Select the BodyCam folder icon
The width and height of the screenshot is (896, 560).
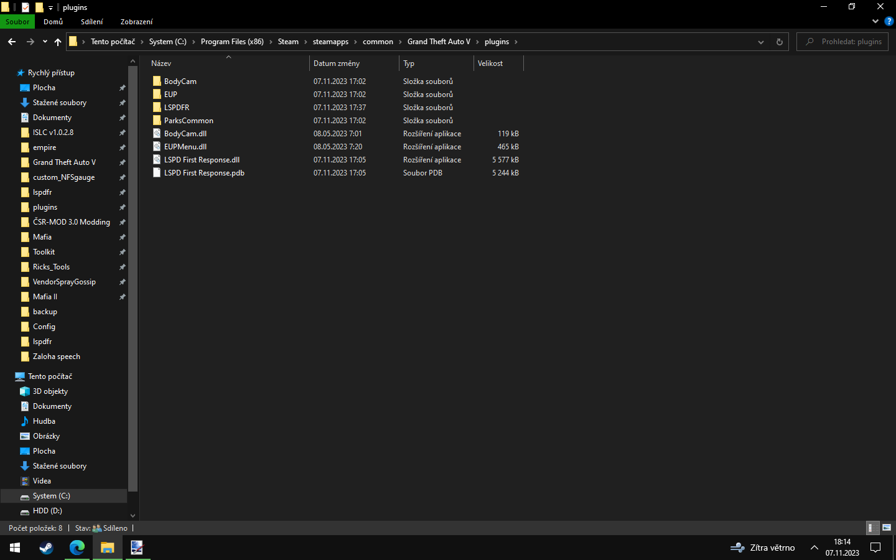point(157,82)
